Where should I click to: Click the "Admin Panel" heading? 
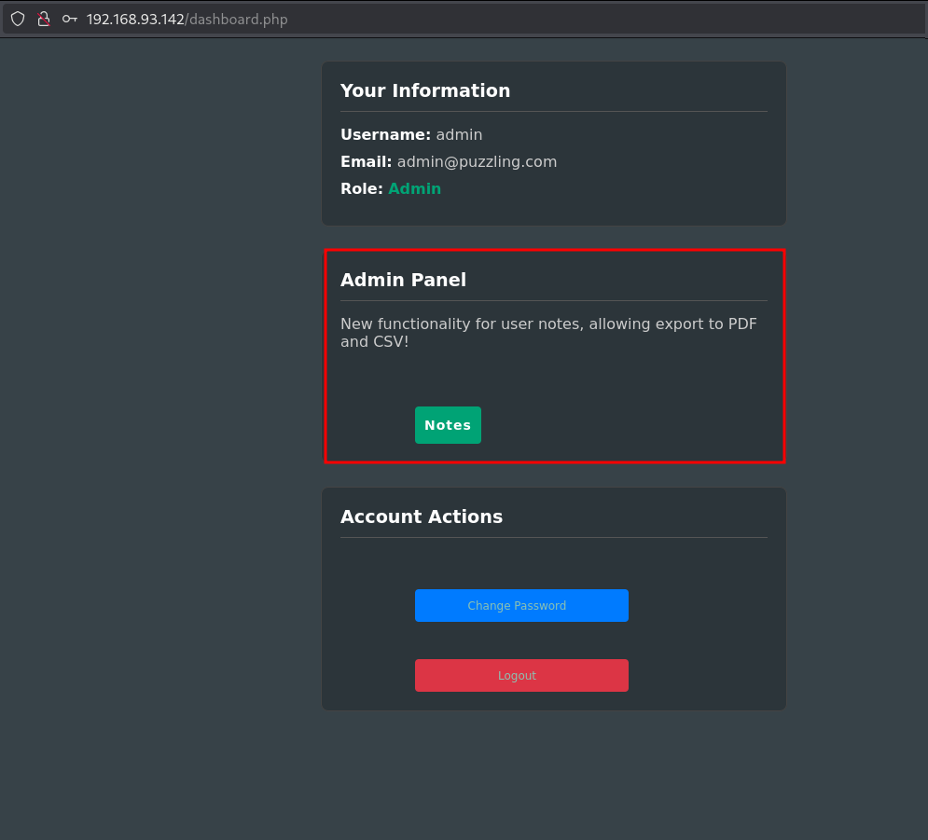(403, 280)
